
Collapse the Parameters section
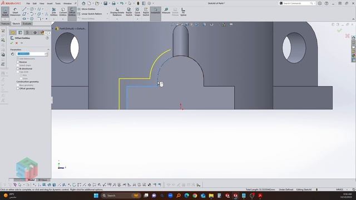click(x=48, y=49)
